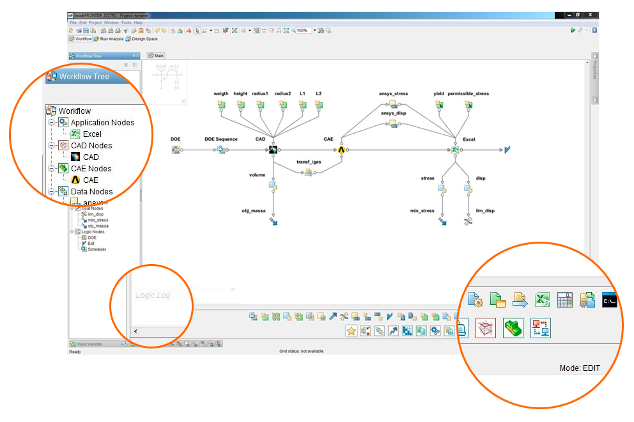Select the yellow CAE node on canvas
This screenshot has height=422, width=634.
tap(341, 150)
